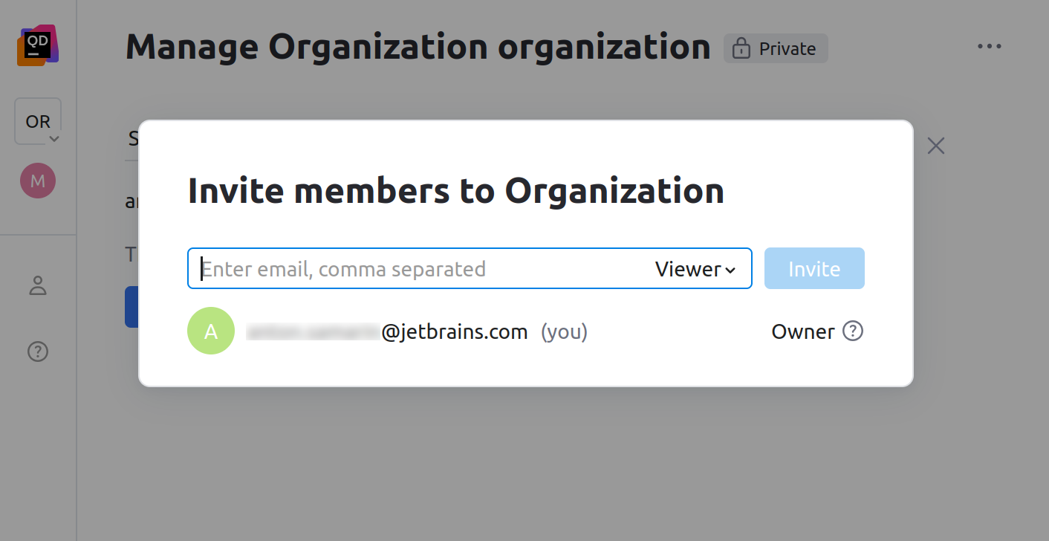Click the help question-mark sidebar icon

(38, 351)
